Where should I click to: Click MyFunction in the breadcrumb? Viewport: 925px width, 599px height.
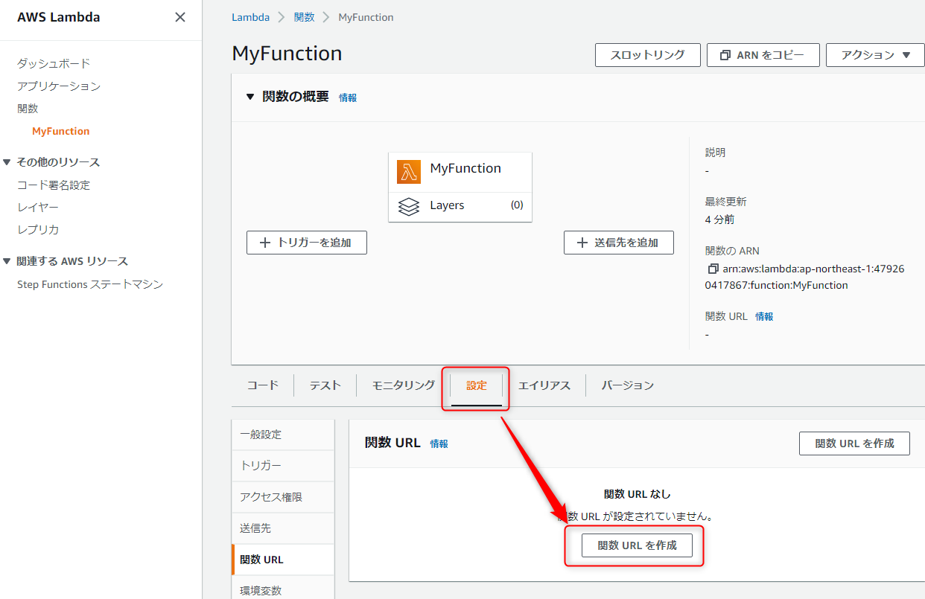[366, 17]
